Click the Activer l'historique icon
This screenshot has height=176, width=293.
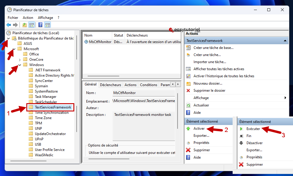(x=188, y=76)
